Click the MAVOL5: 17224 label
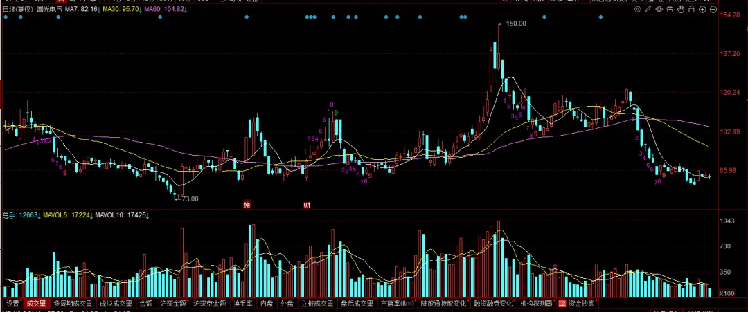The image size is (748, 312). tap(65, 215)
